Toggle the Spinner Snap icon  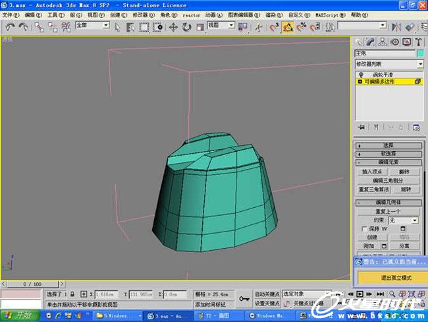[315, 27]
